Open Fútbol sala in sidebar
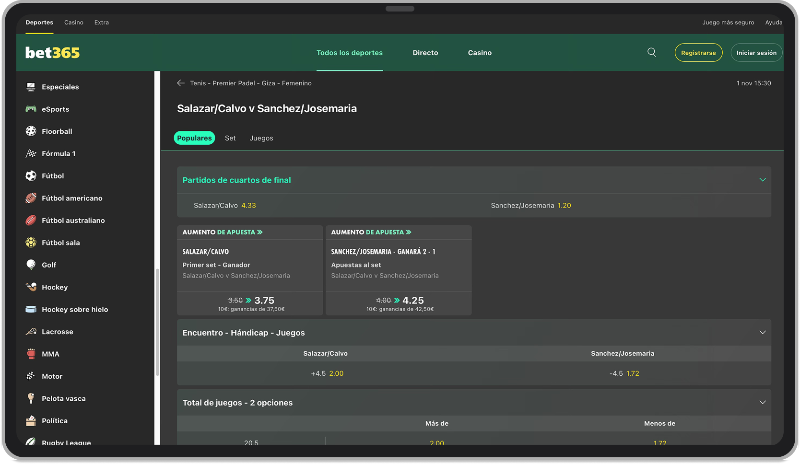This screenshot has width=800, height=464. coord(61,243)
